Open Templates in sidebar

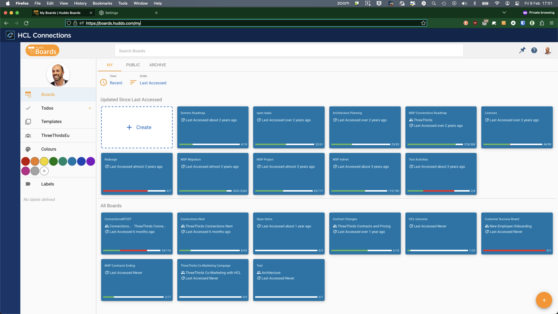click(x=58, y=122)
